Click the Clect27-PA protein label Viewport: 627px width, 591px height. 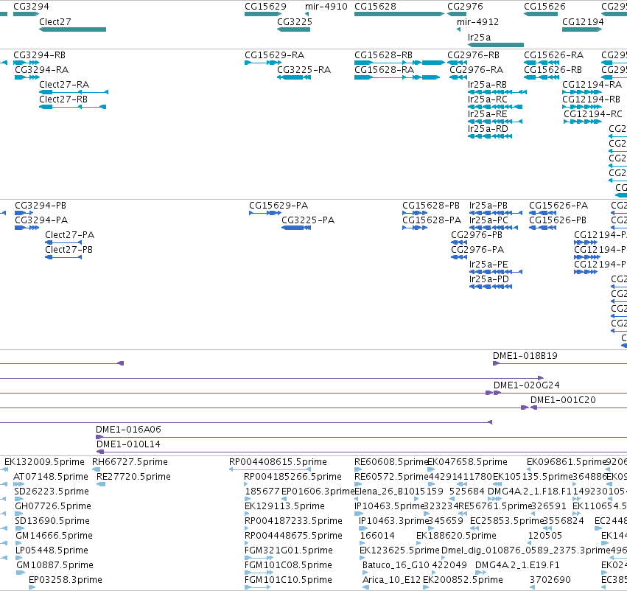(69, 235)
